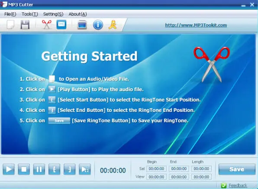Image resolution: width=258 pixels, height=189 pixels.
Task: Open the File(F) menu
Action: coord(10,14)
